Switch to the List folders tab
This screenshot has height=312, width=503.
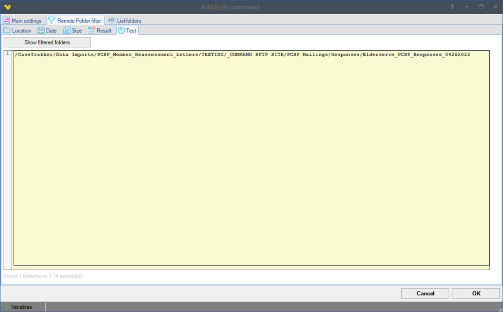click(x=125, y=20)
